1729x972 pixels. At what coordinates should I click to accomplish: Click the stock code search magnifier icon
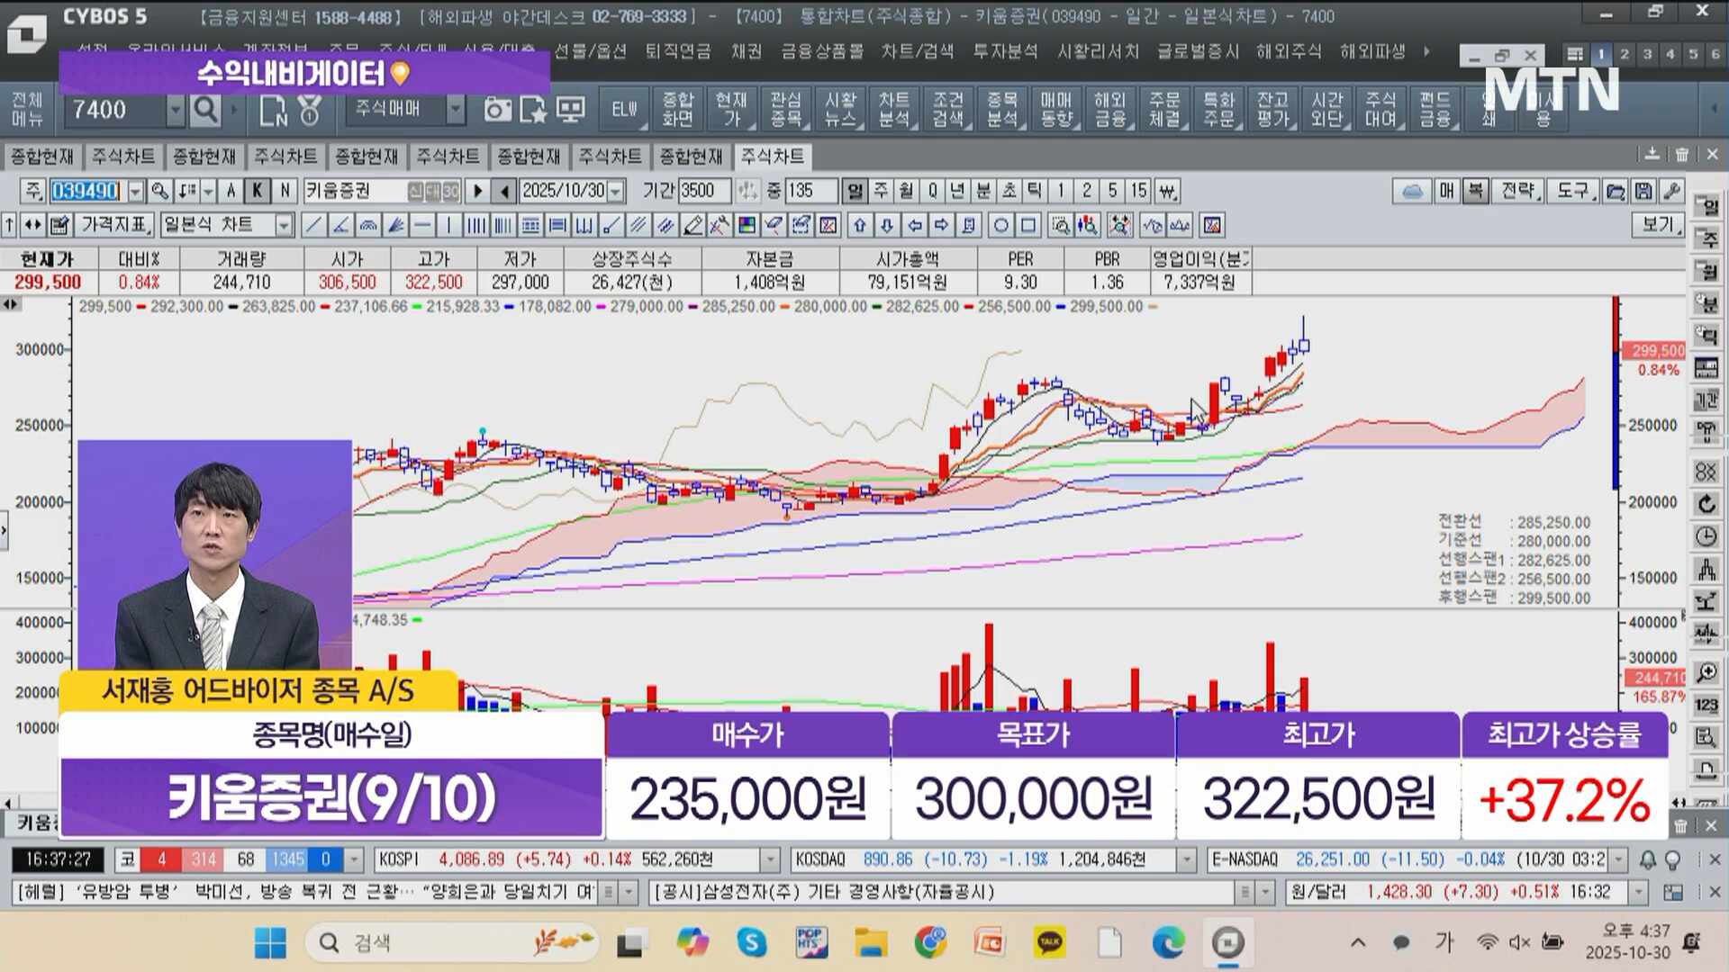point(159,191)
